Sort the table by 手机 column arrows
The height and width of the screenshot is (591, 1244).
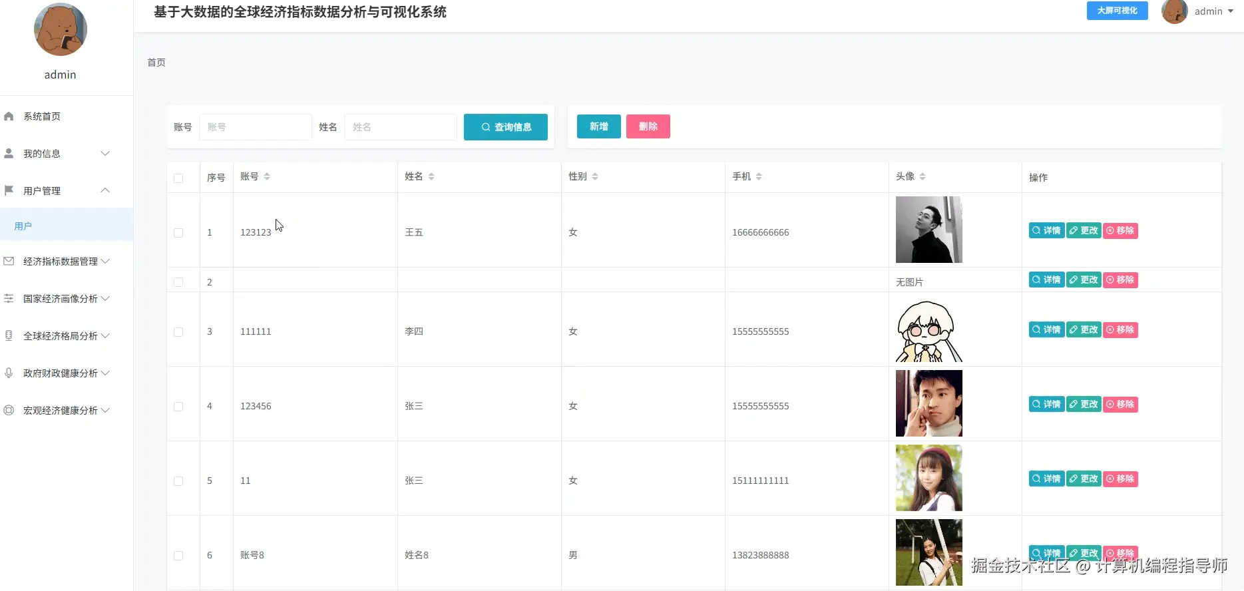click(759, 176)
